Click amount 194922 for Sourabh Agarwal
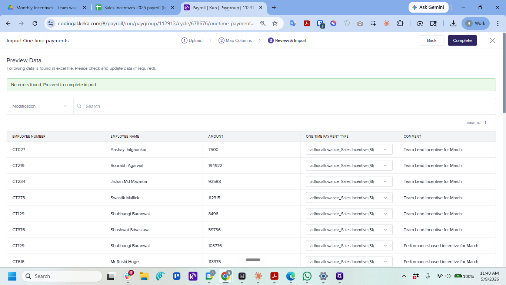The image size is (506, 285). click(215, 166)
